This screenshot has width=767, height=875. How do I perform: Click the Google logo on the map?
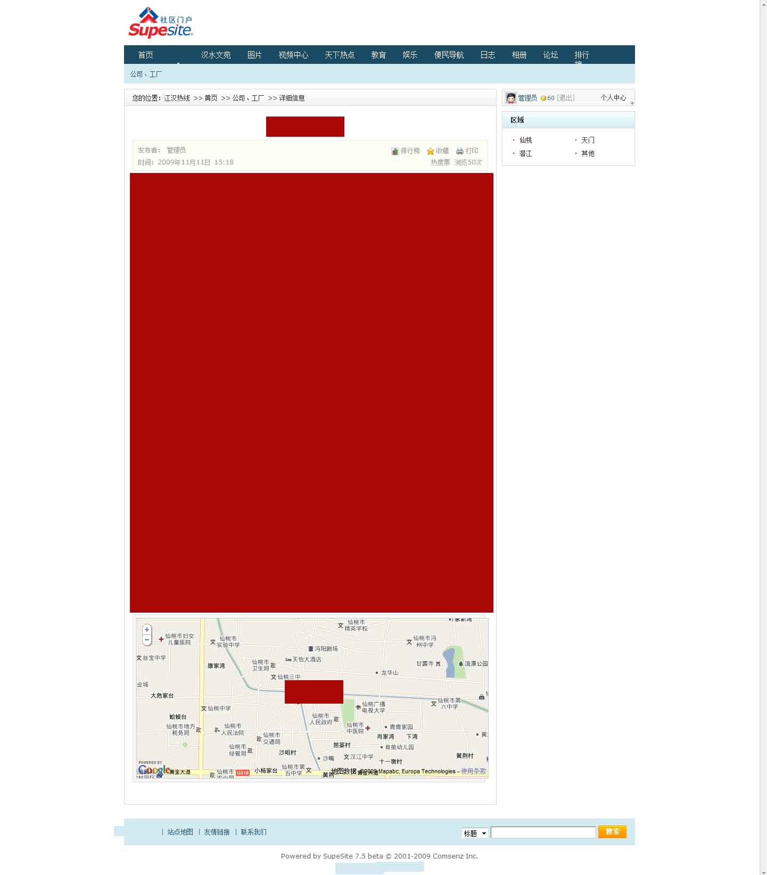pyautogui.click(x=154, y=770)
